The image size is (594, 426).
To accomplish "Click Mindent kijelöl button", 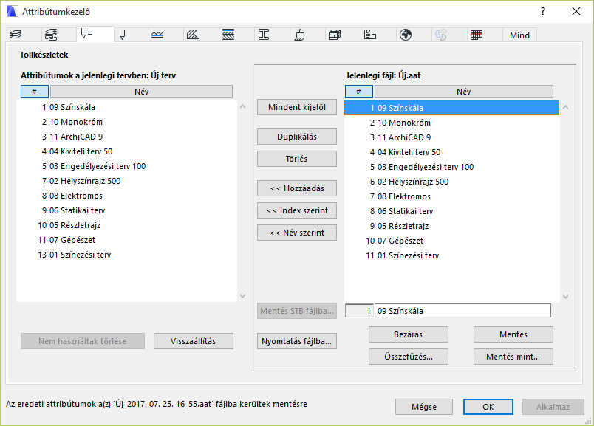I will point(296,107).
